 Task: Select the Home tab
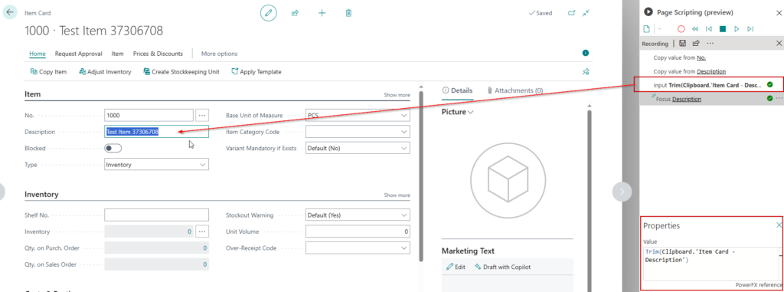(x=38, y=54)
